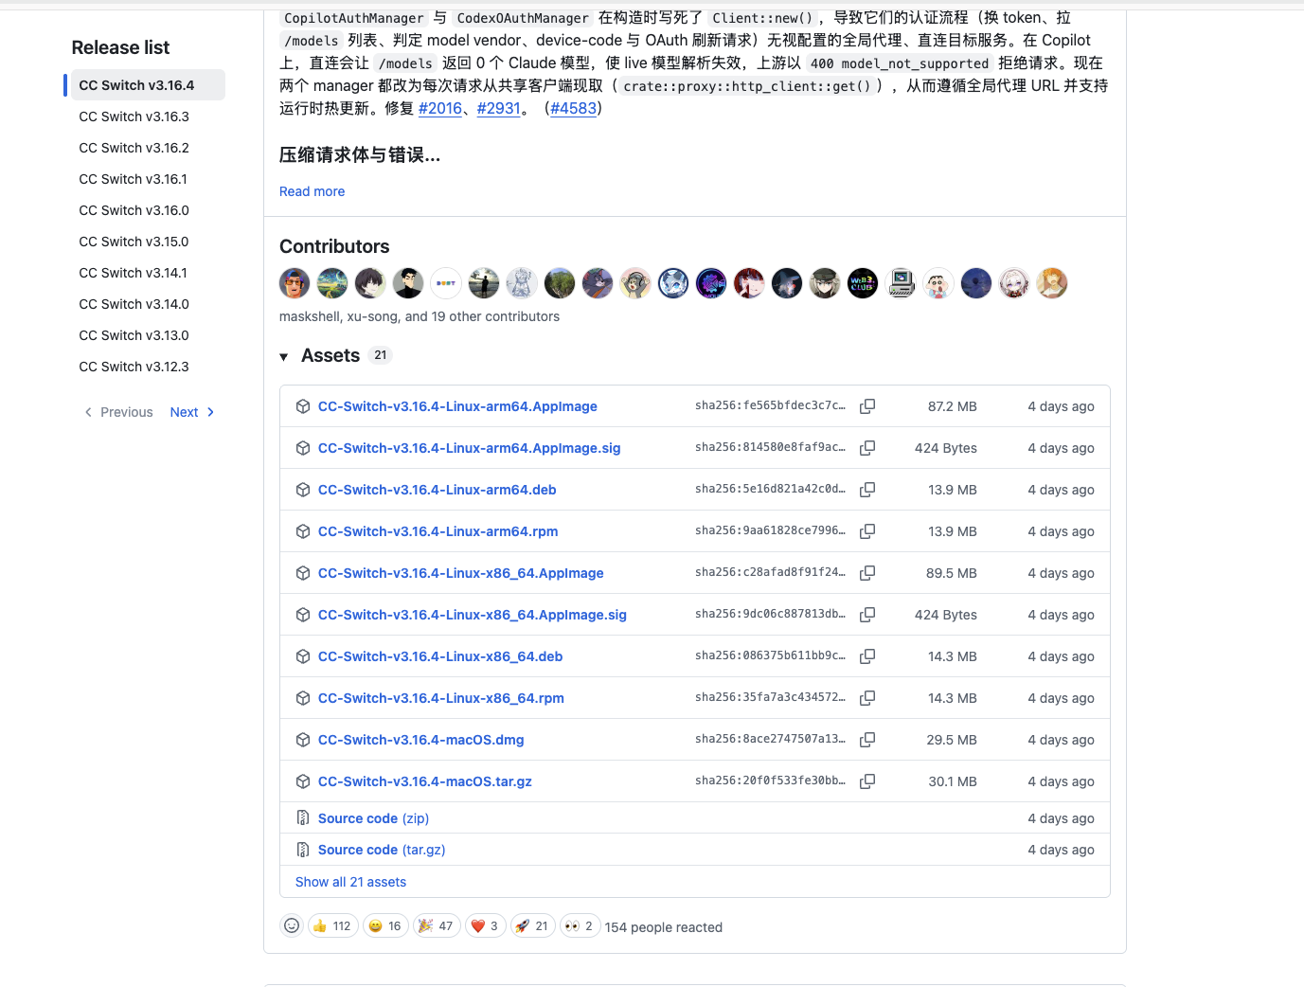Toggle the party popper reaction with 47
This screenshot has height=987, width=1304.
(x=437, y=925)
